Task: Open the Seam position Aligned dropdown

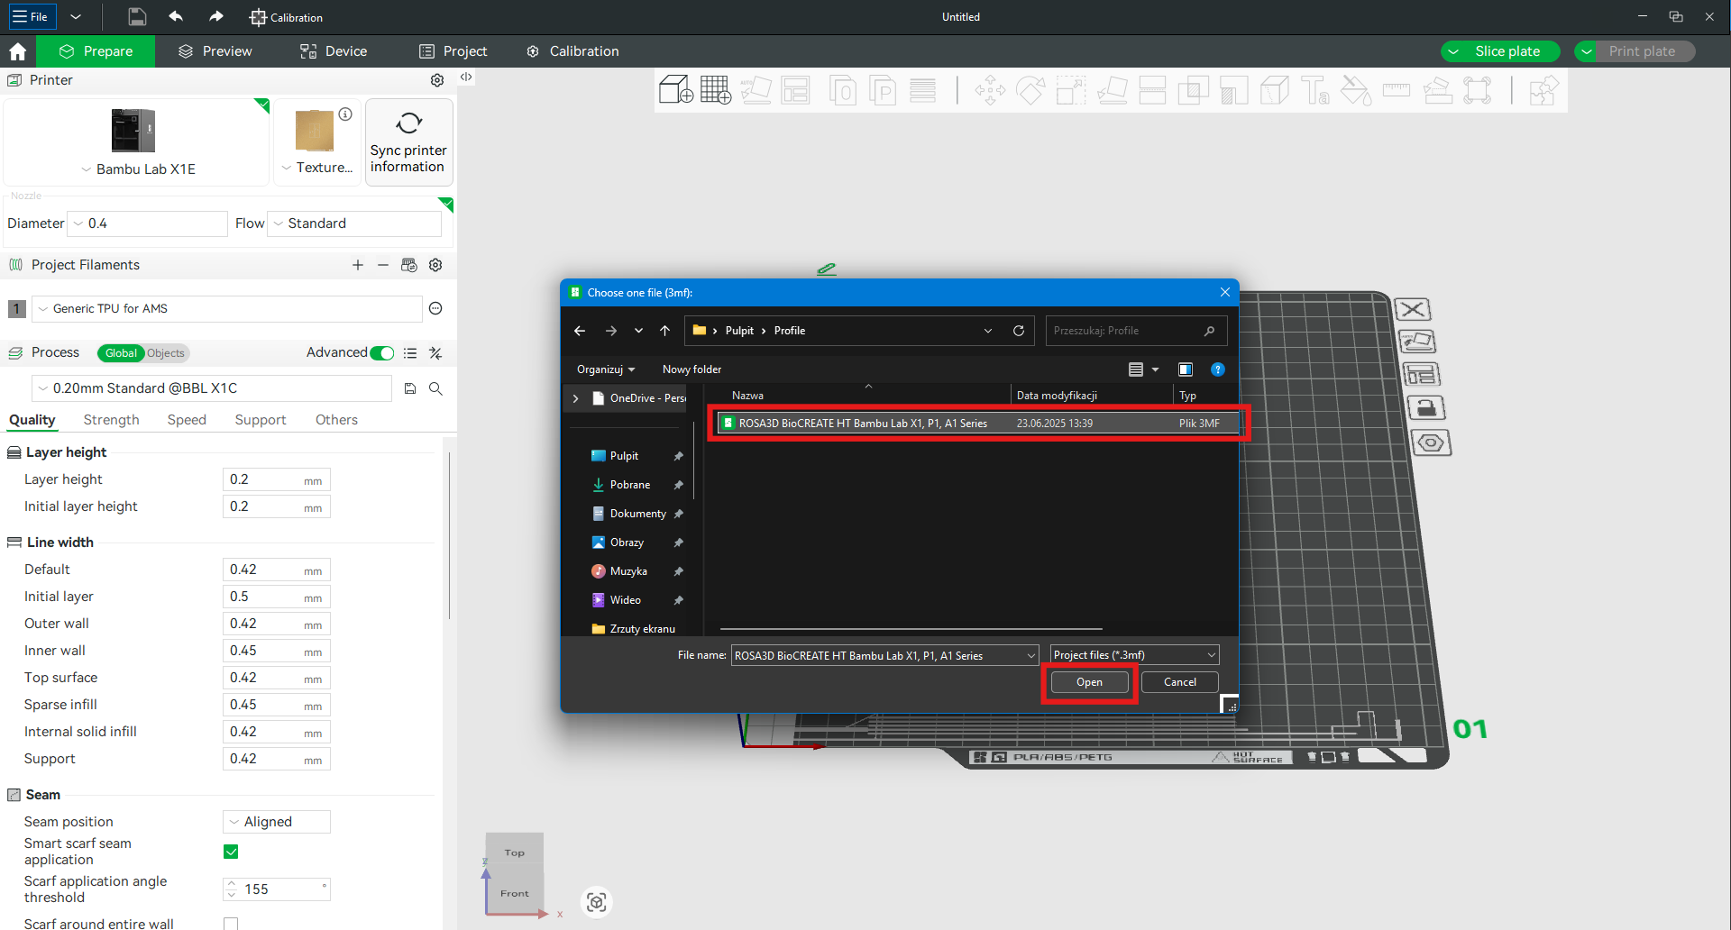Action: [x=276, y=822]
